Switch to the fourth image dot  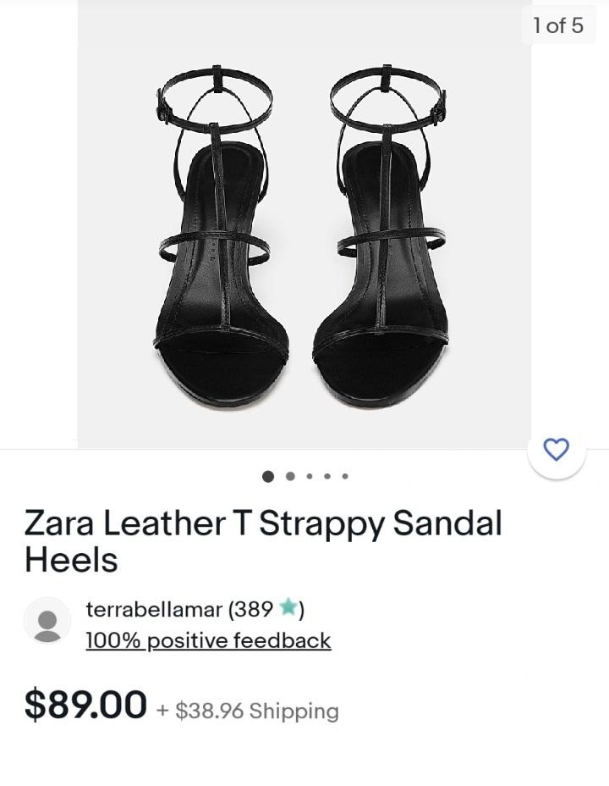coord(327,476)
